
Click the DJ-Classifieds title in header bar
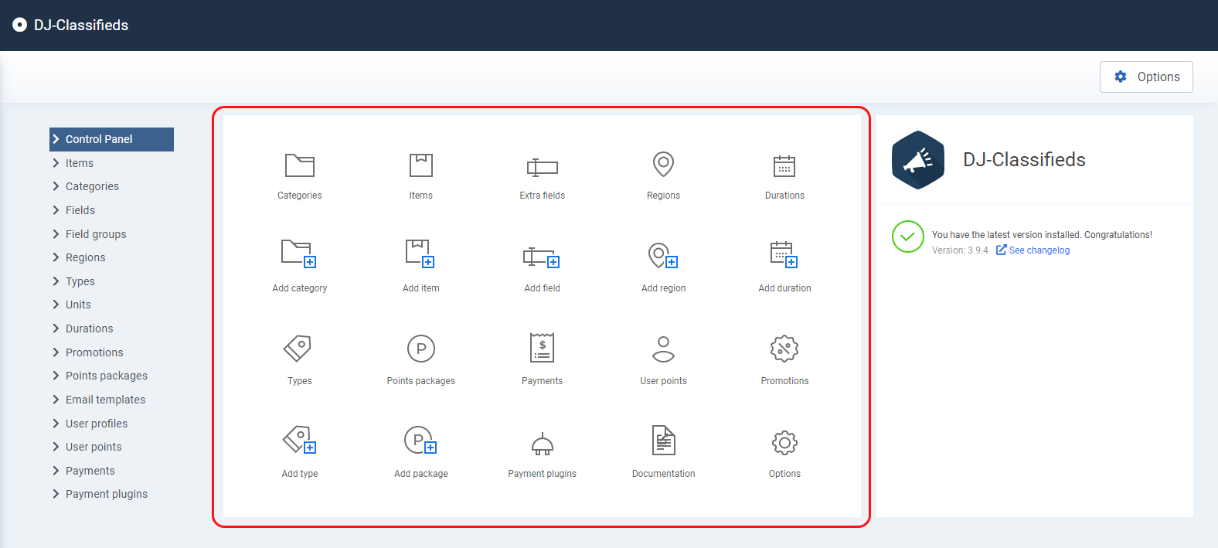point(81,25)
